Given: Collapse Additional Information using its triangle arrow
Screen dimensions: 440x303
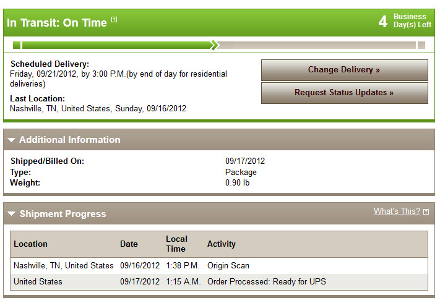Looking at the screenshot, I should pyautogui.click(x=12, y=140).
